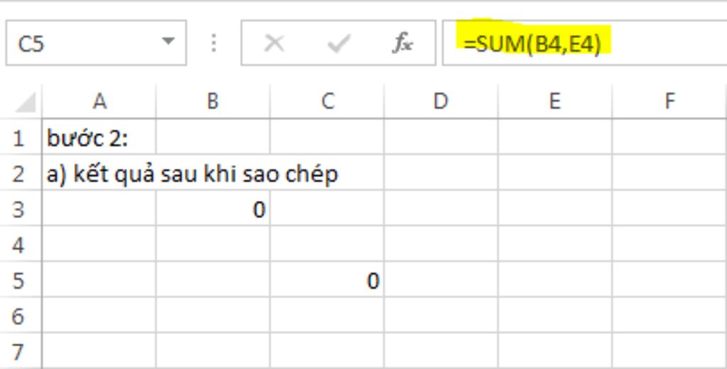Image resolution: width=727 pixels, height=369 pixels.
Task: Select column B header
Action: [x=213, y=101]
